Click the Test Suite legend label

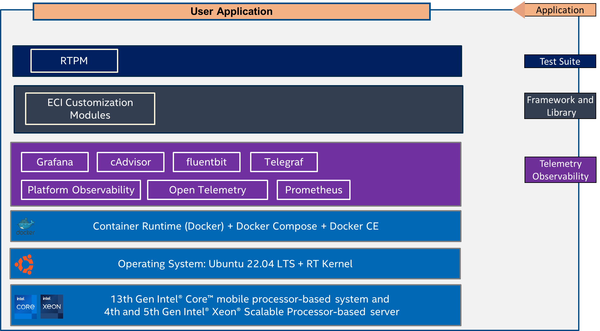coord(560,61)
